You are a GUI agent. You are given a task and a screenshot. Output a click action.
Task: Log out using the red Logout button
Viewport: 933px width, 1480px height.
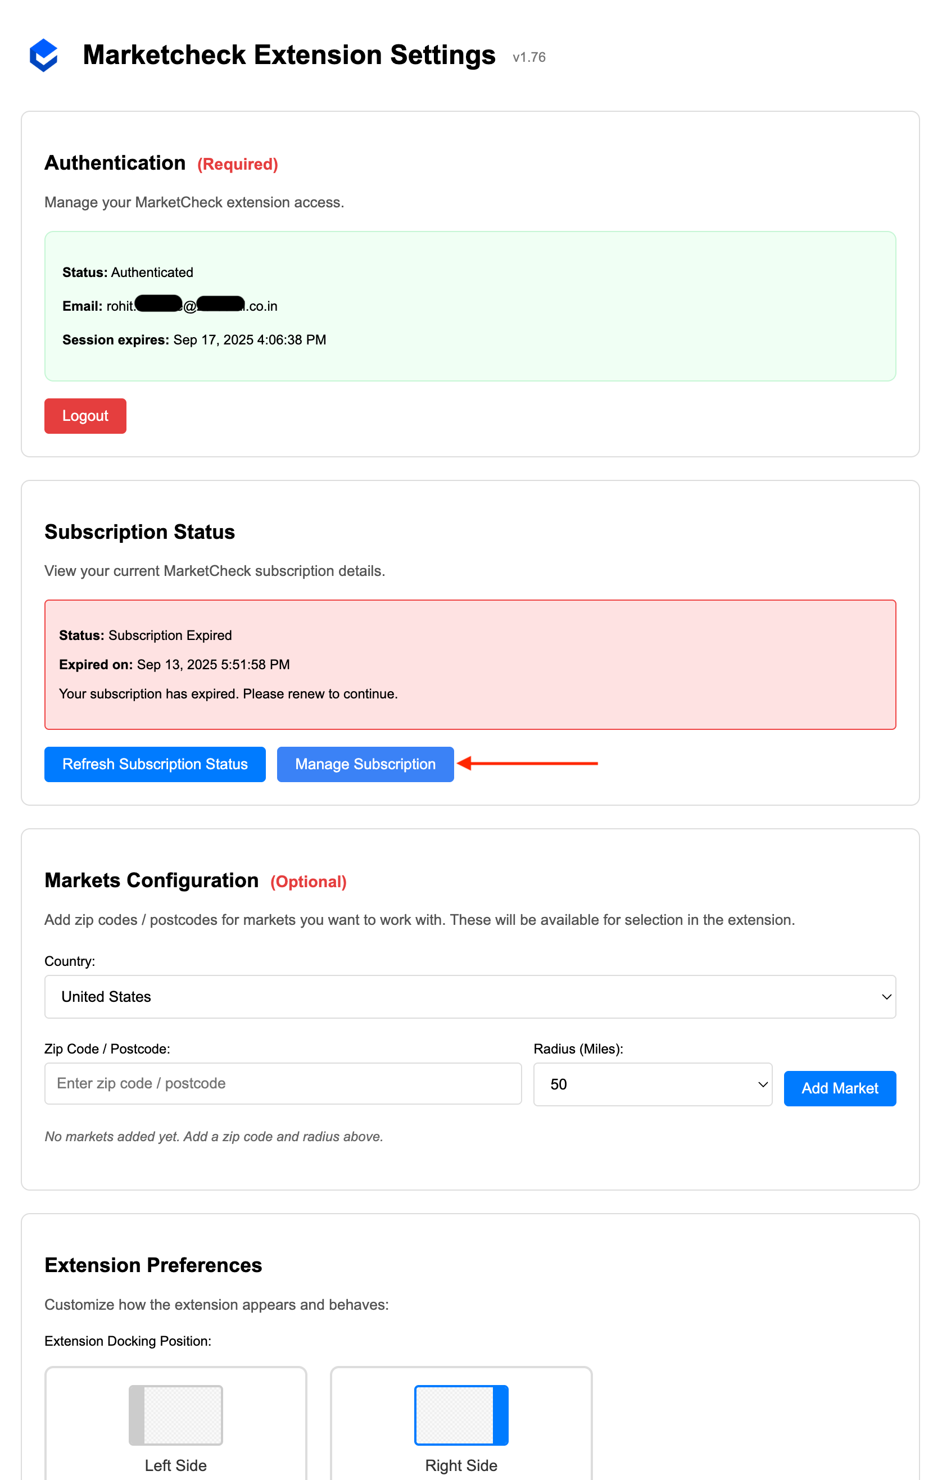85,416
